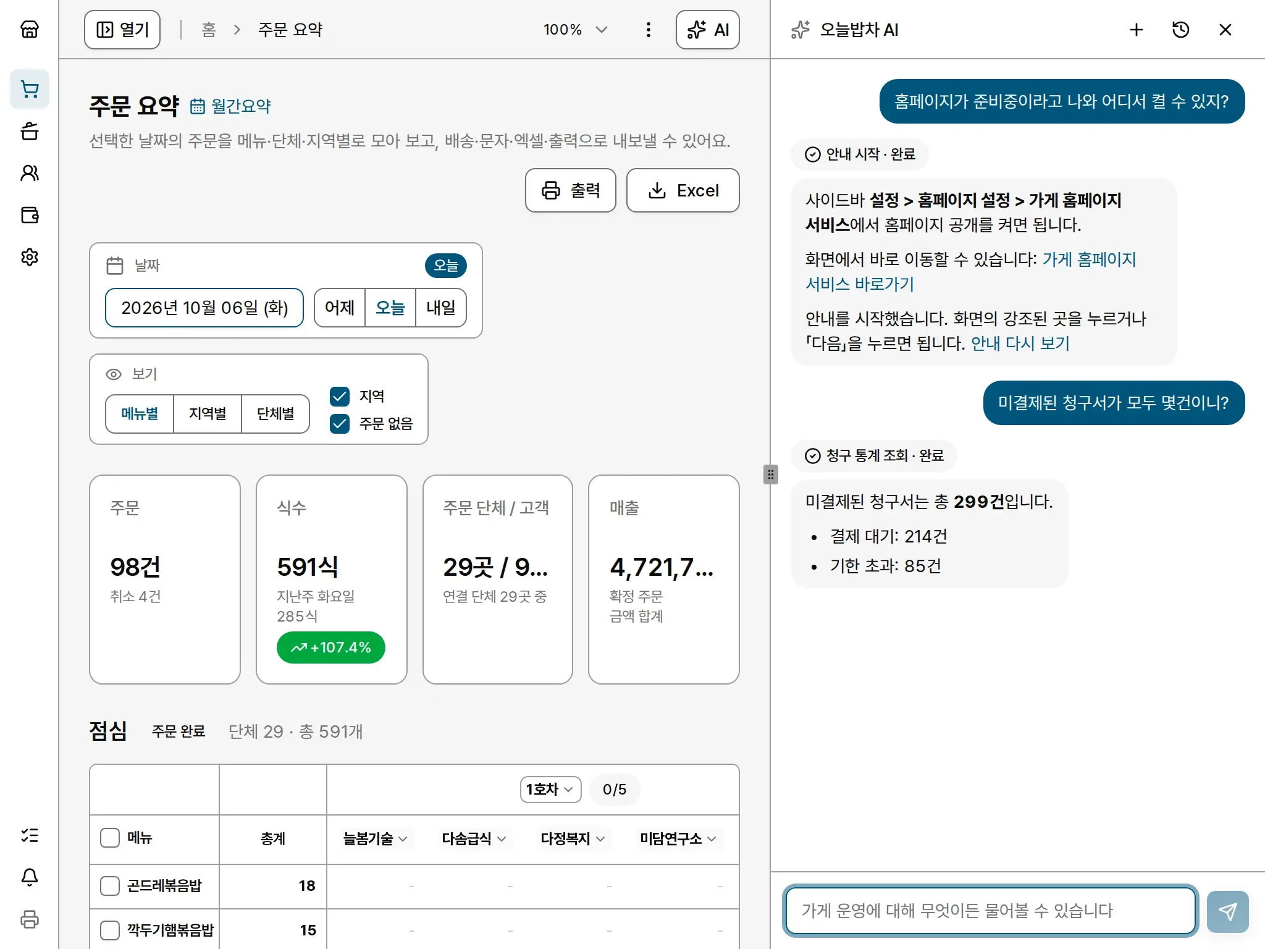Open the 월간요약 link

[230, 106]
